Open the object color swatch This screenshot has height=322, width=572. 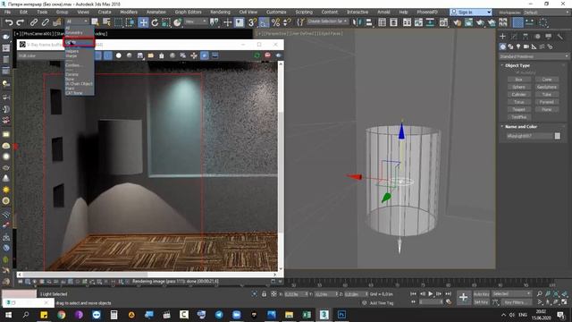click(558, 136)
